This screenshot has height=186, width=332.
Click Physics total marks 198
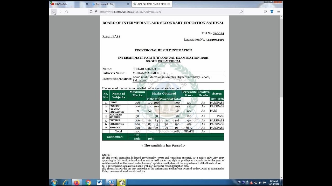pos(177,121)
